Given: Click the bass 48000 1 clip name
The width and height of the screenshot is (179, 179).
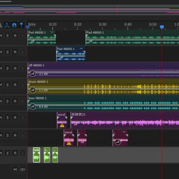Looking at the screenshot, I should pos(37,98).
